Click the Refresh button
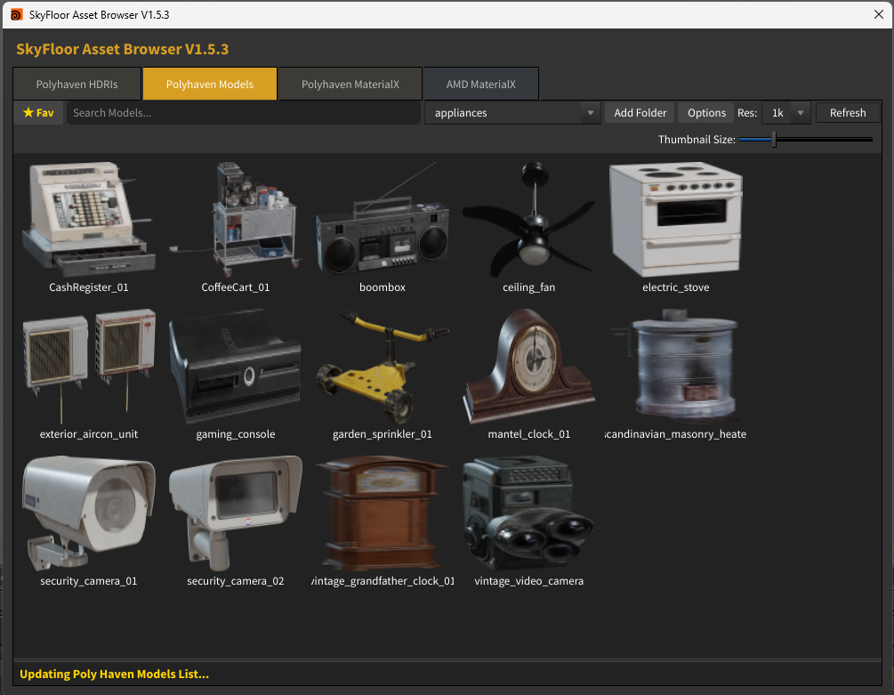 coord(848,113)
